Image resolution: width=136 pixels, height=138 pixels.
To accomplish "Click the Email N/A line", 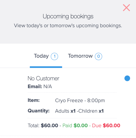I will click(40, 86).
